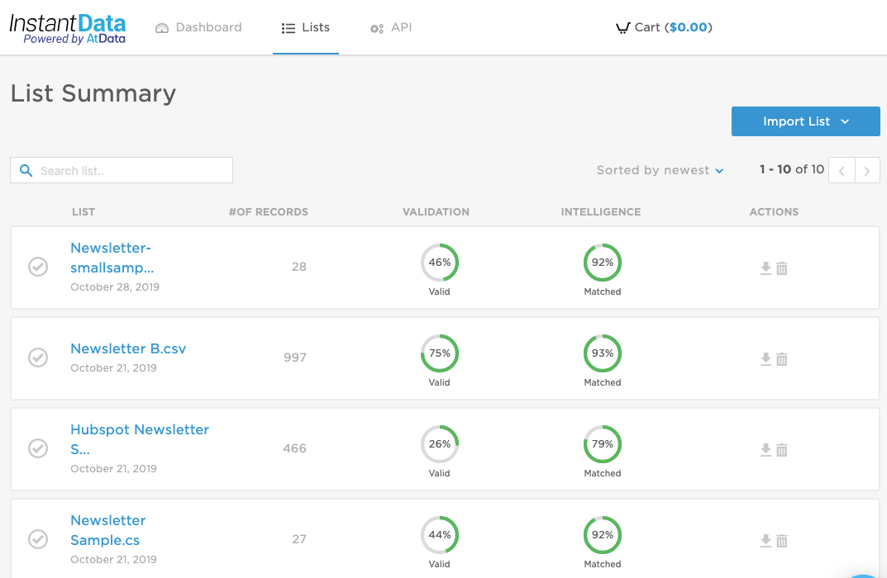Image resolution: width=887 pixels, height=578 pixels.
Task: Go to previous page arrow
Action: pyautogui.click(x=842, y=170)
